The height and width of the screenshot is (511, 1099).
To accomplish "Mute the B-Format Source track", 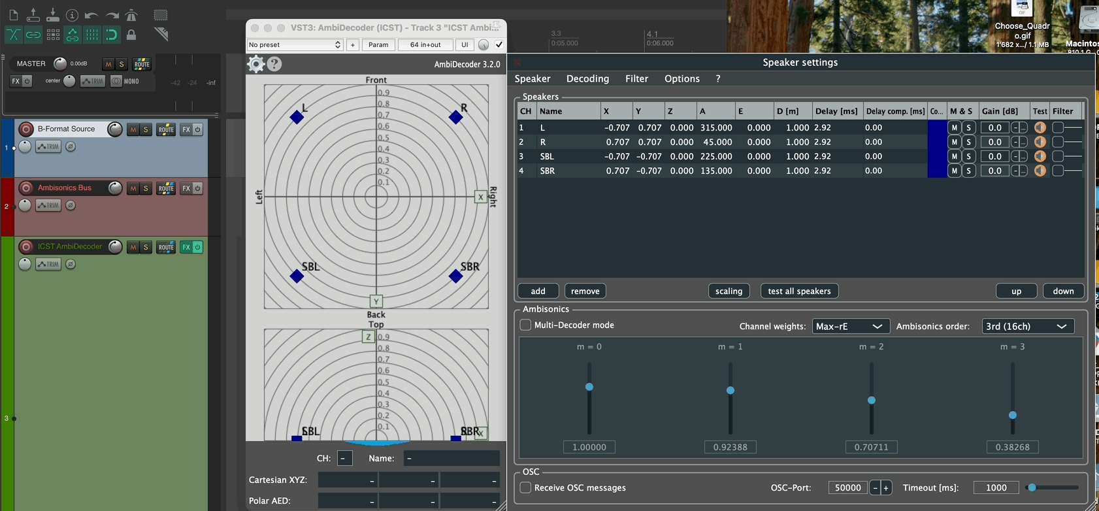I will click(133, 129).
